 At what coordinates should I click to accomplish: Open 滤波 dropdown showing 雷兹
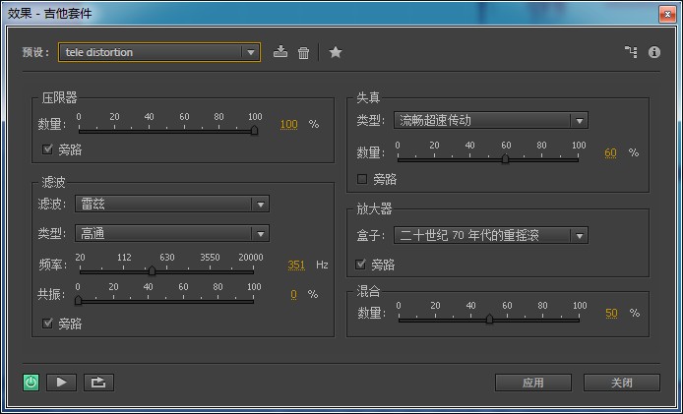172,204
